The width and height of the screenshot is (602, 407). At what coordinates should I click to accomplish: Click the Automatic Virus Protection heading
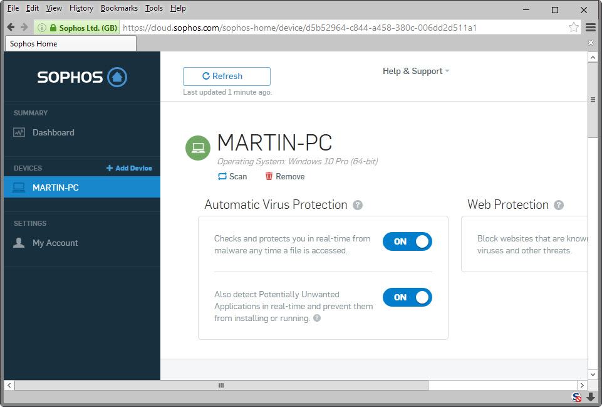[x=276, y=204]
